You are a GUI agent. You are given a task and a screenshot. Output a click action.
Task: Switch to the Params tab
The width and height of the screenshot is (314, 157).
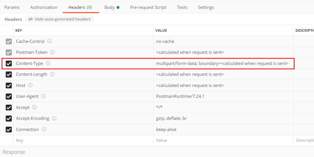pos(12,7)
